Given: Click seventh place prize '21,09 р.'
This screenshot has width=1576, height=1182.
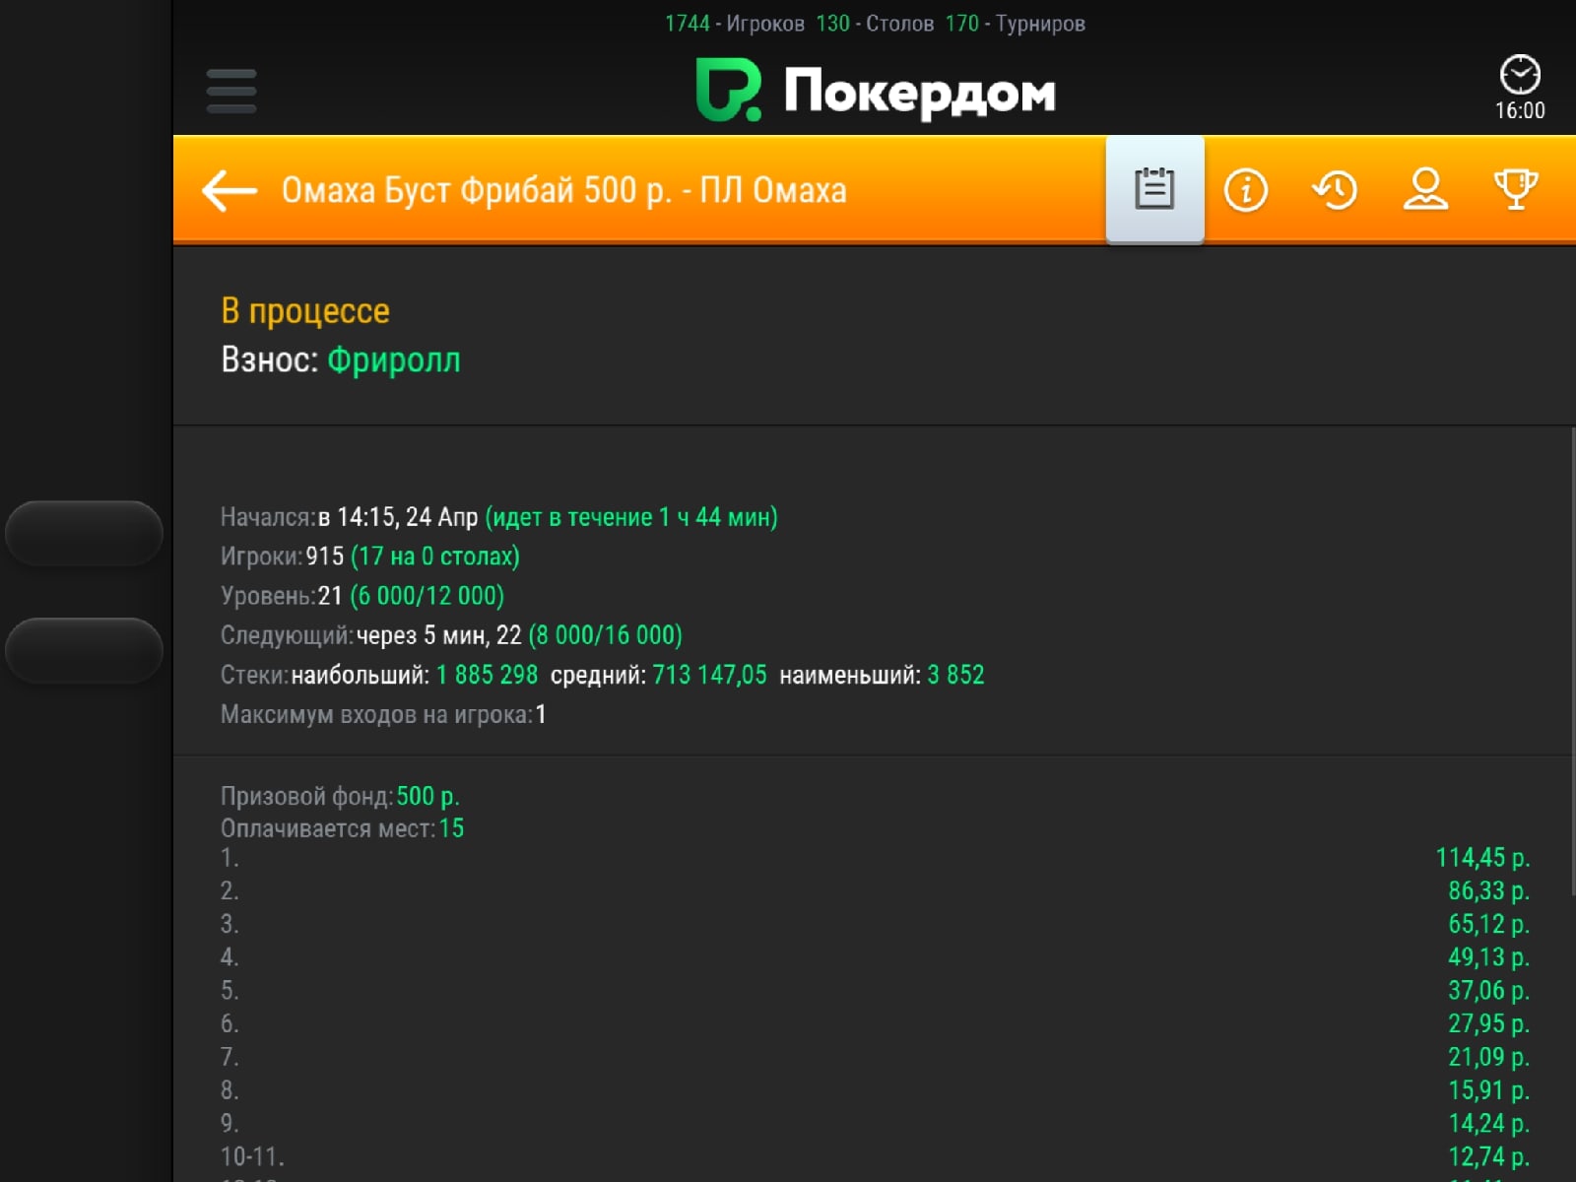Looking at the screenshot, I should (1488, 1057).
